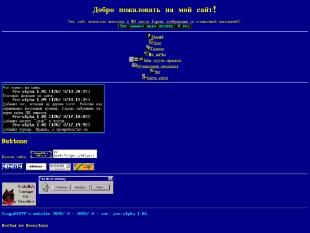Click the orange striped badge button
The width and height of the screenshot is (310, 233).
click(x=84, y=167)
